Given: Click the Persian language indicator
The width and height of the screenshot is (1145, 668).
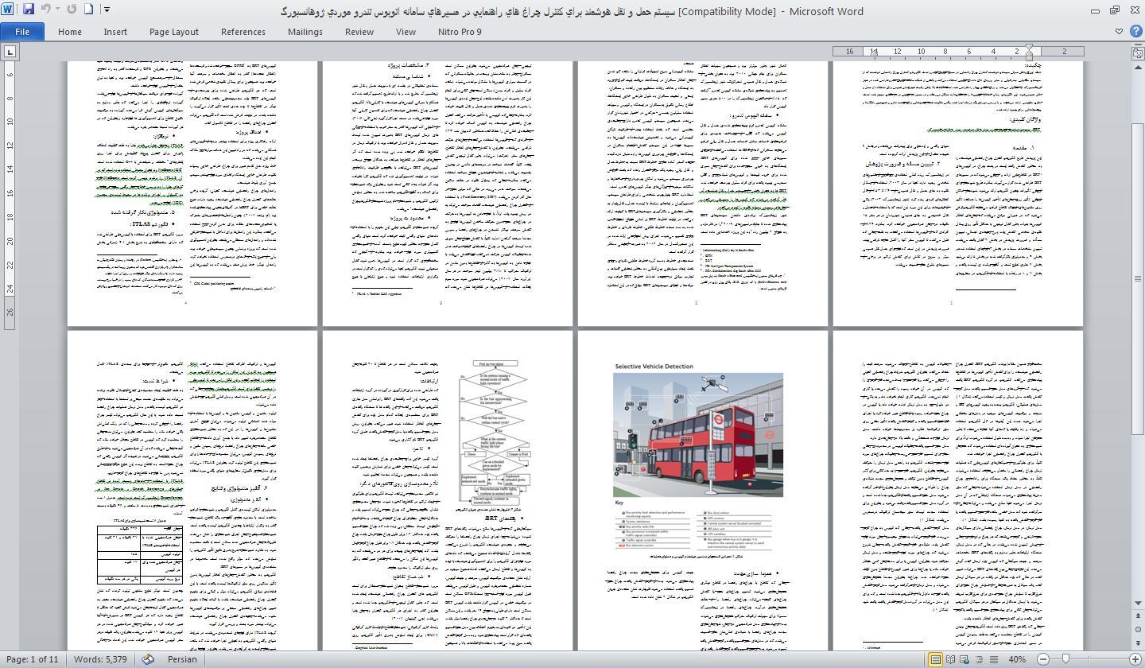Looking at the screenshot, I should click(x=182, y=659).
